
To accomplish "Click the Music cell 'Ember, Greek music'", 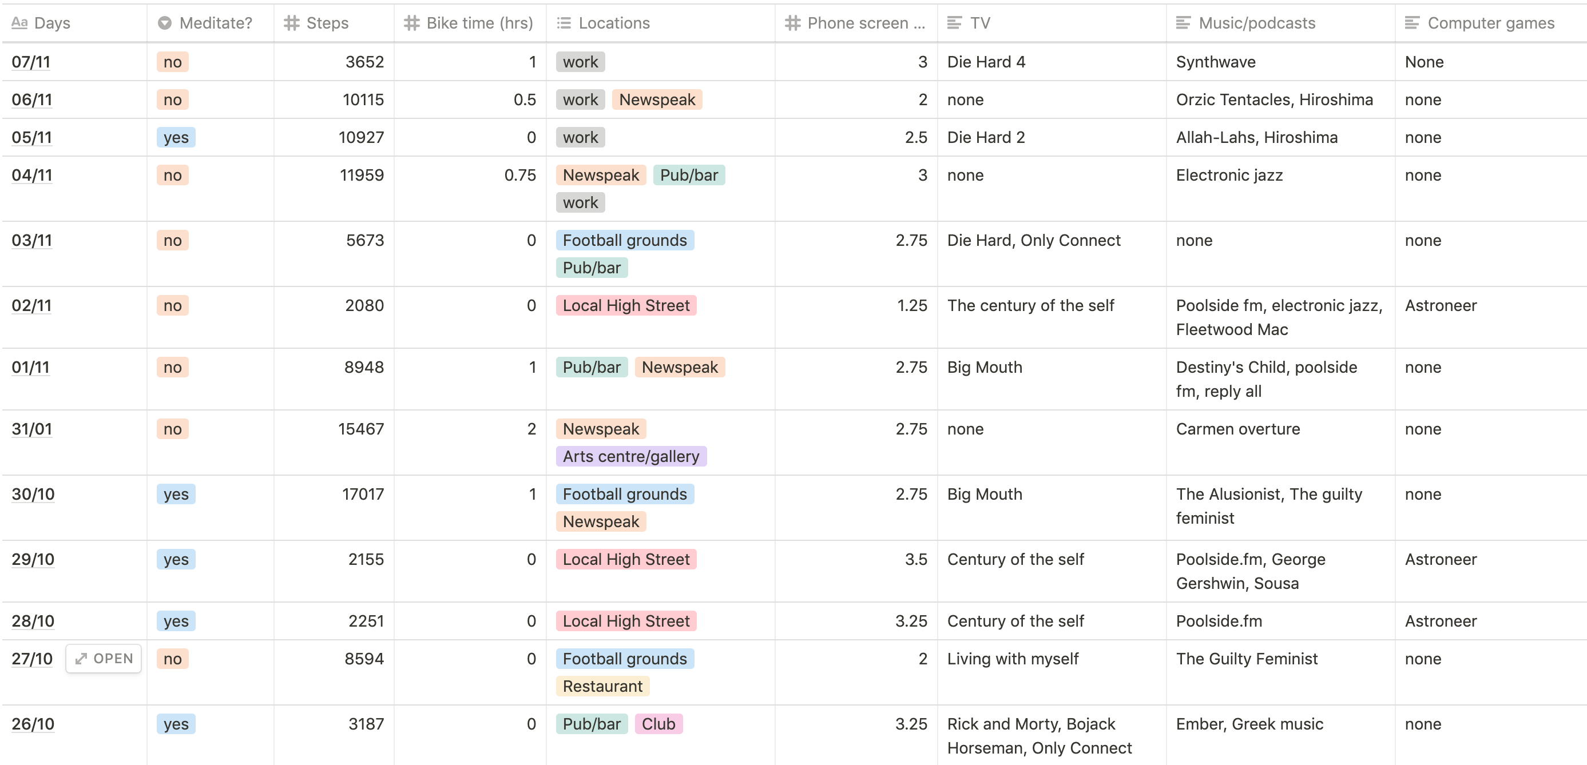I will 1280,736.
